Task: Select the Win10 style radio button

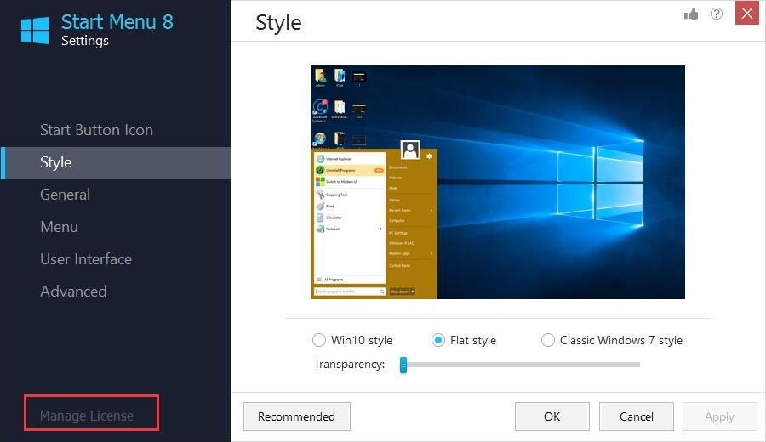Action: click(319, 340)
